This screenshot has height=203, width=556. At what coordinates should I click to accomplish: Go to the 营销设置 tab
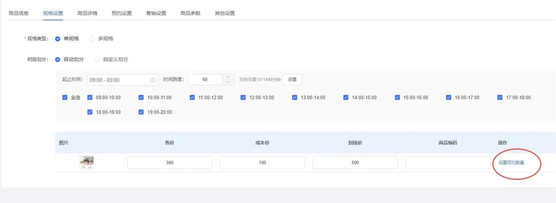click(156, 13)
